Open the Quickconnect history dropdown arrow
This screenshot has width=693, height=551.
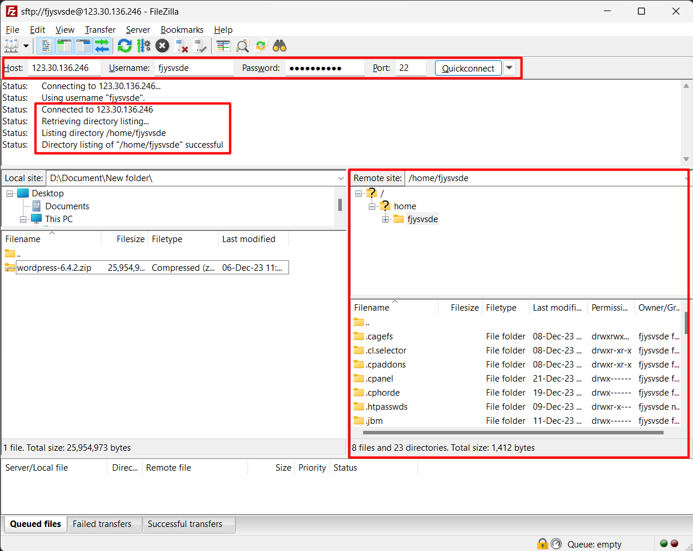pyautogui.click(x=509, y=68)
